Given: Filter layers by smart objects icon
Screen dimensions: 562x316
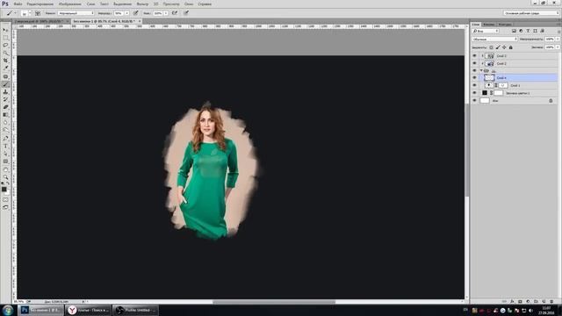Looking at the screenshot, I should click(543, 32).
